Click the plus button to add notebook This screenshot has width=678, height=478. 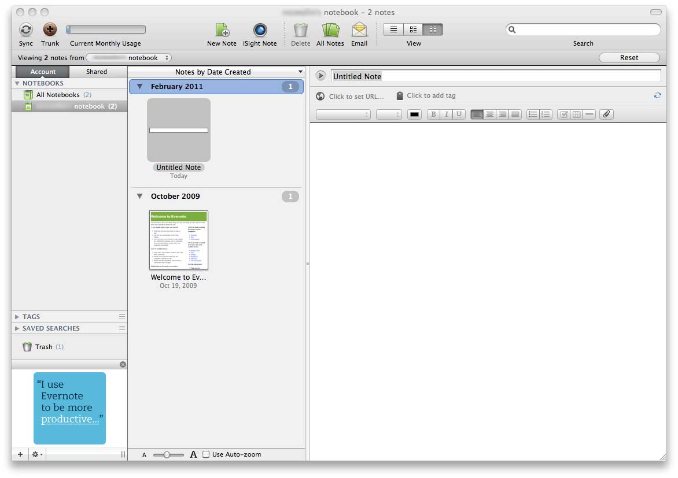[x=20, y=454]
